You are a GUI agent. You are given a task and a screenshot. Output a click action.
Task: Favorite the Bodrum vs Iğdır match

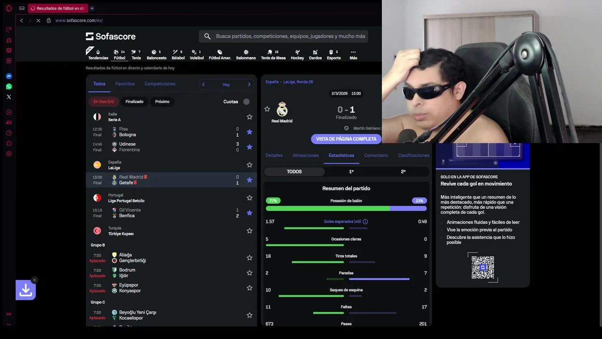(x=250, y=273)
